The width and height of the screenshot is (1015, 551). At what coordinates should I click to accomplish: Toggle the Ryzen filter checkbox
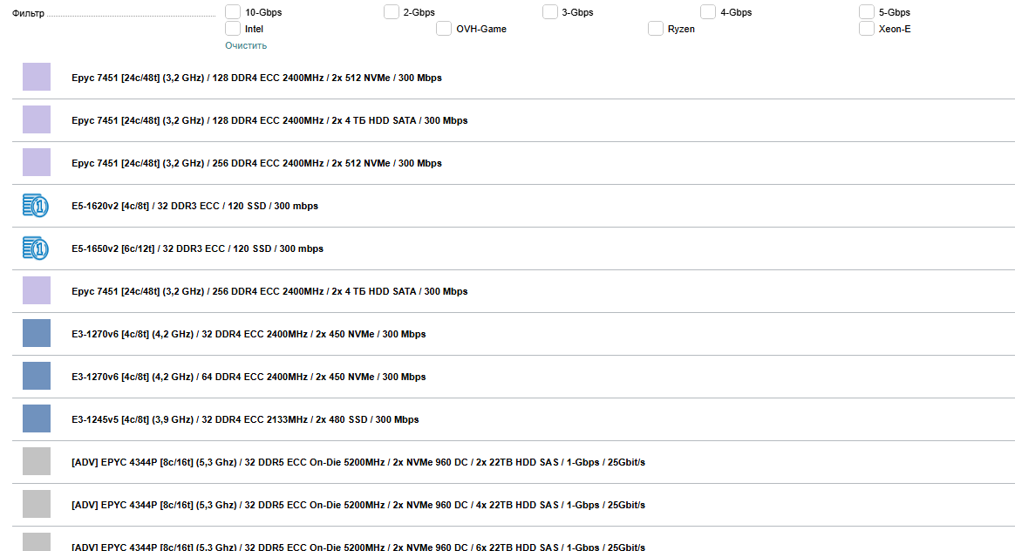tap(655, 29)
